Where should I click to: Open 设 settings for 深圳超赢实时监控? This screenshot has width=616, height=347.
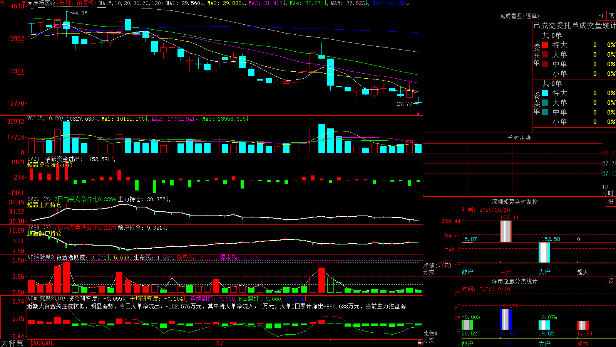tap(611, 202)
